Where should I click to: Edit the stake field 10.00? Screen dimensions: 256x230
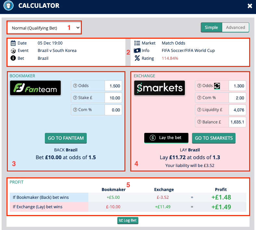(113, 98)
